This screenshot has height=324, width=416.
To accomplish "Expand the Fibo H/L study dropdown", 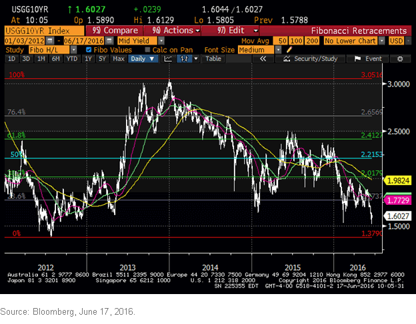I will pyautogui.click(x=74, y=49).
